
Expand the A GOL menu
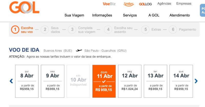coord(154,15)
